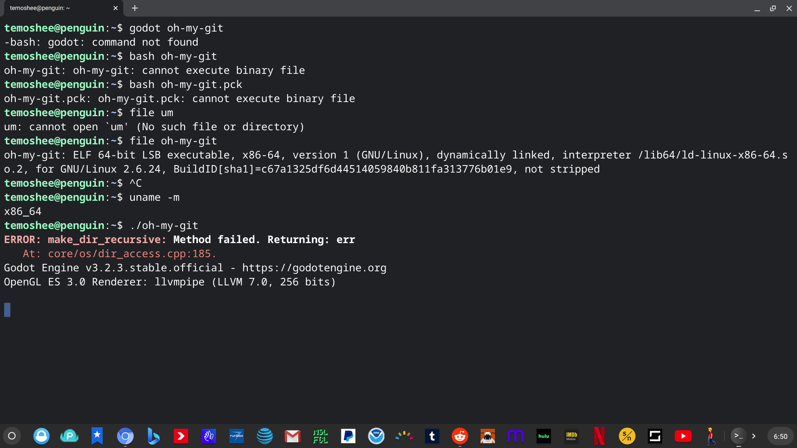
Task: Open the status tray showing 6:50
Action: click(x=780, y=436)
